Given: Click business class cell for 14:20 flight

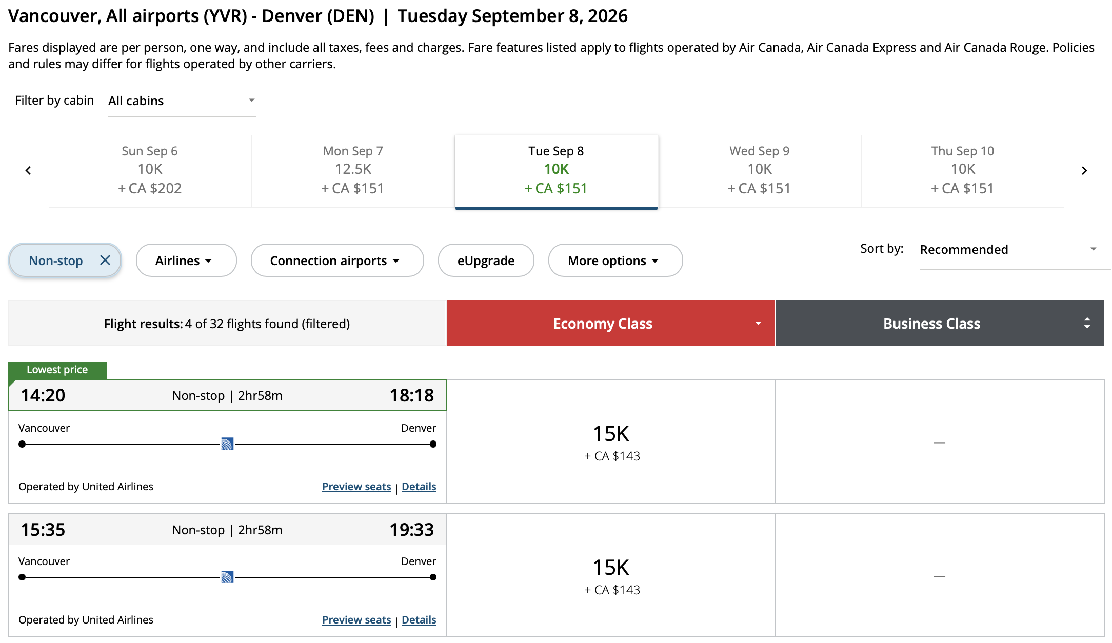Looking at the screenshot, I should click(x=940, y=441).
